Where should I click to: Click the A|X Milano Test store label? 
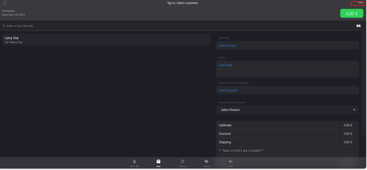14,42
